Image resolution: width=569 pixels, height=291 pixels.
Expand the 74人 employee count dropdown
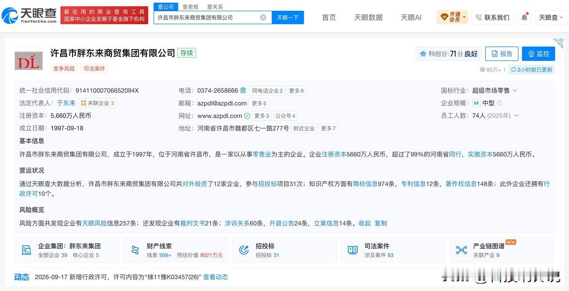[516, 115]
